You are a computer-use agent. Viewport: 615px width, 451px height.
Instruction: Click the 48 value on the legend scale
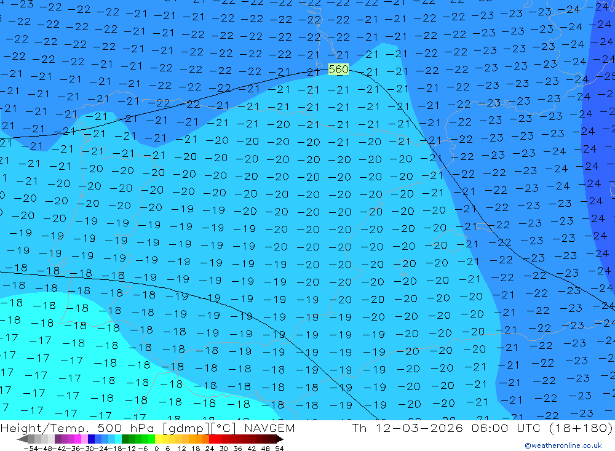tap(265, 449)
